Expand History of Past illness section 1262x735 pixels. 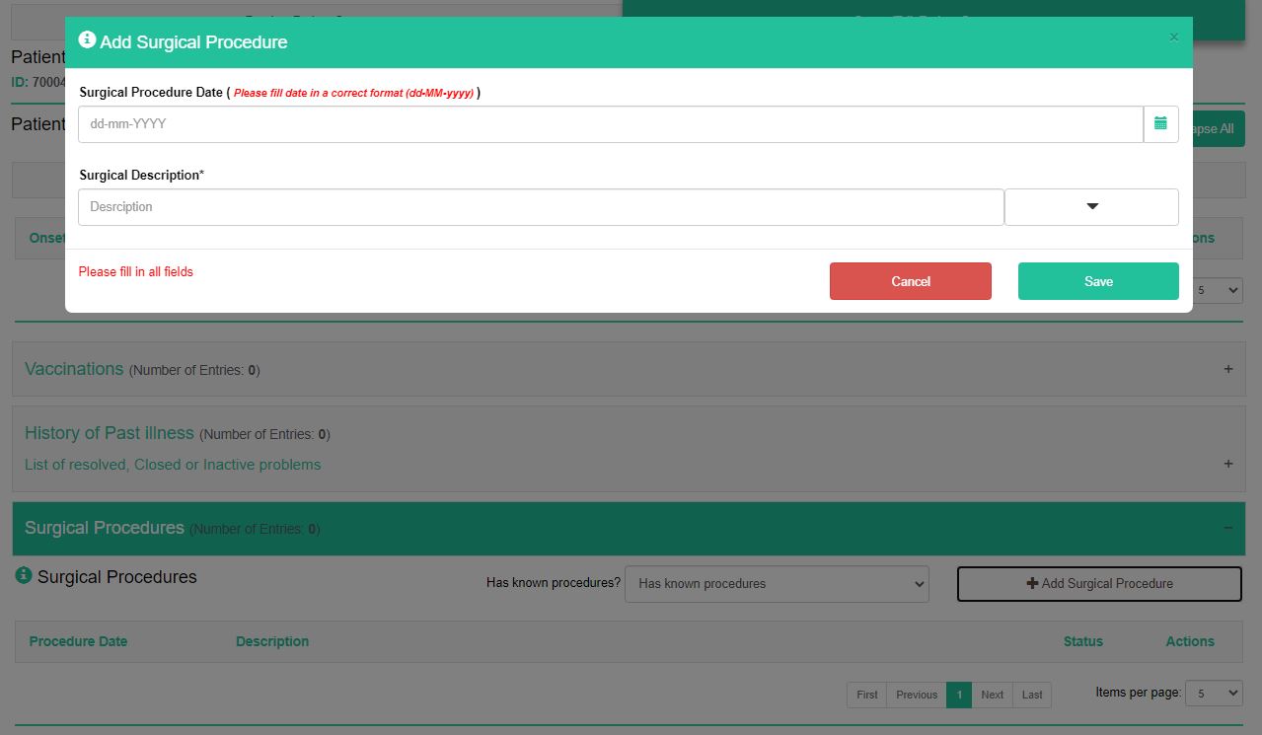1227,464
